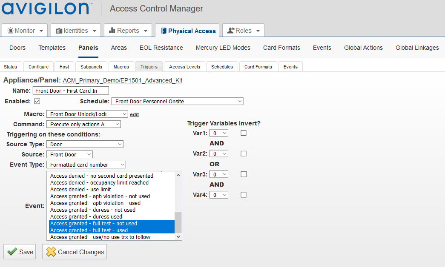The width and height of the screenshot is (445, 267).
Task: Check the Var1 Invert checkbox
Action: (244, 133)
